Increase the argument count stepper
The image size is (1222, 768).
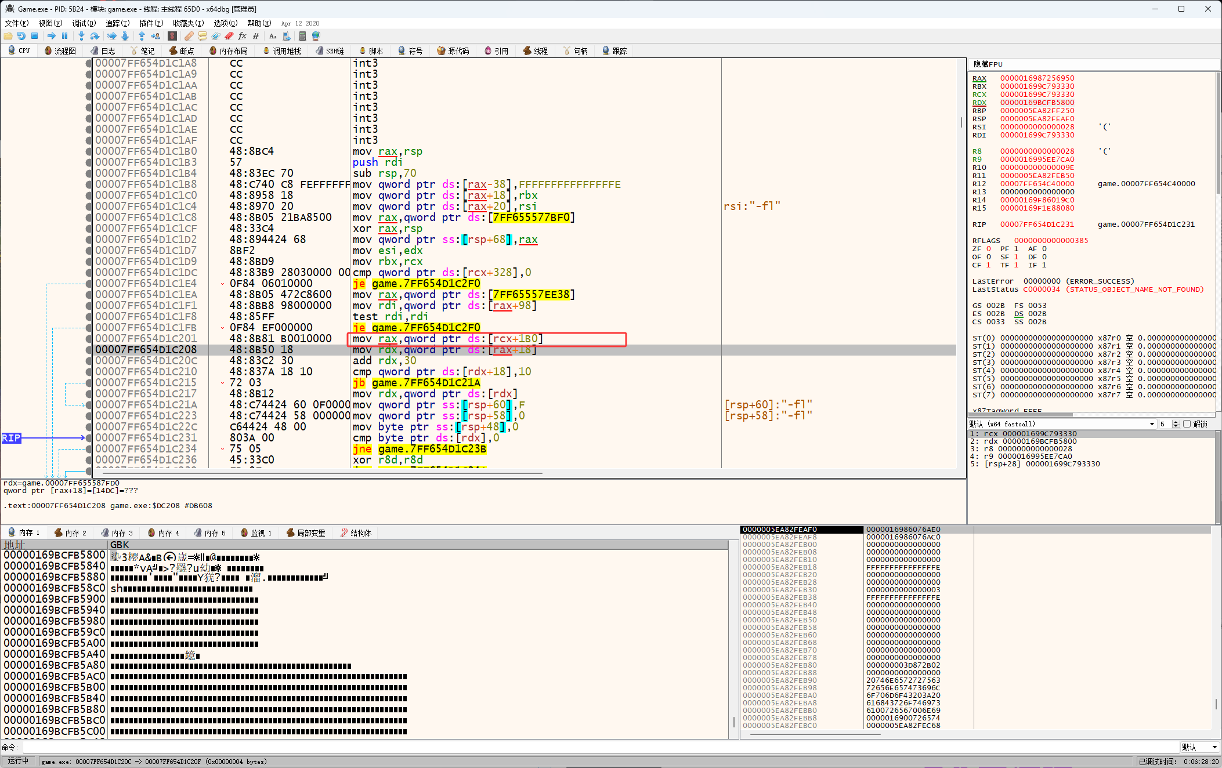tap(1176, 422)
